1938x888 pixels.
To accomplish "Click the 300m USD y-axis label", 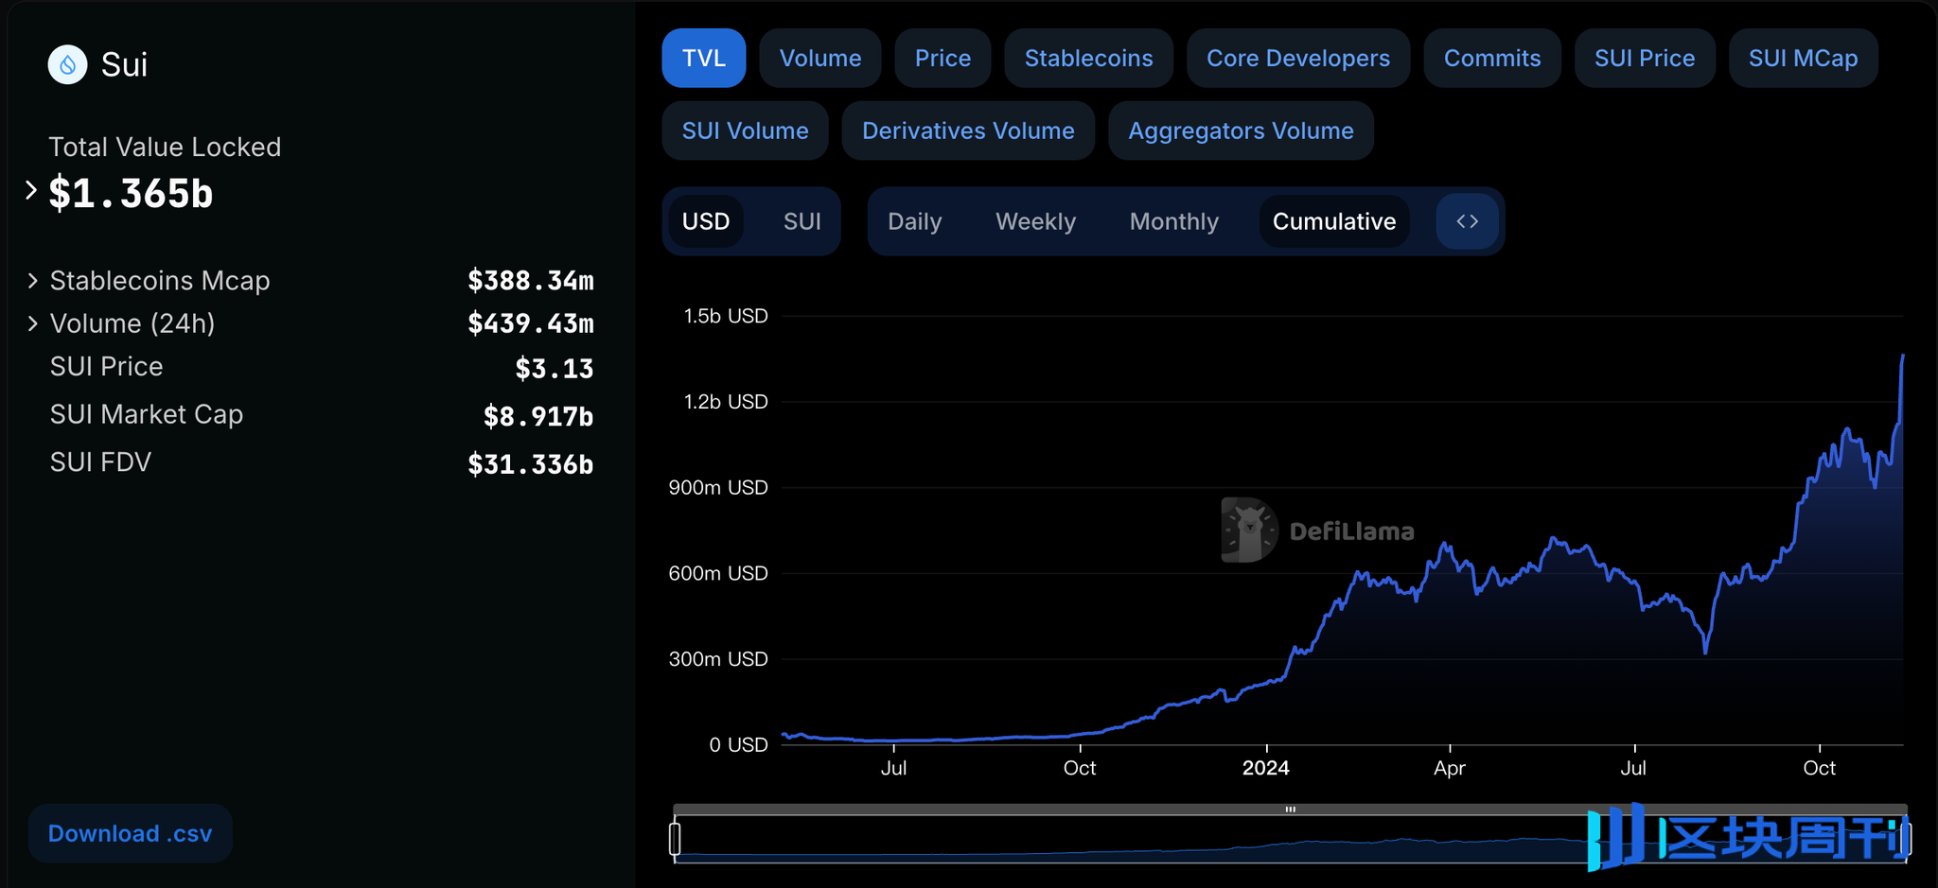I will click(718, 659).
